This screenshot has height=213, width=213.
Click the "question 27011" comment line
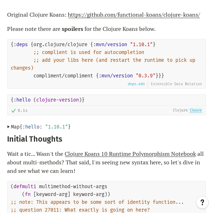[x=80, y=210]
